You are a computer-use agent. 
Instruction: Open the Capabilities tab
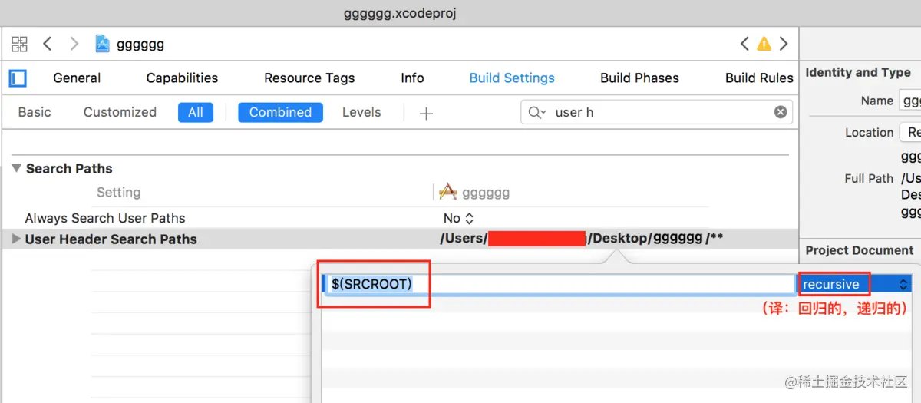coord(182,78)
